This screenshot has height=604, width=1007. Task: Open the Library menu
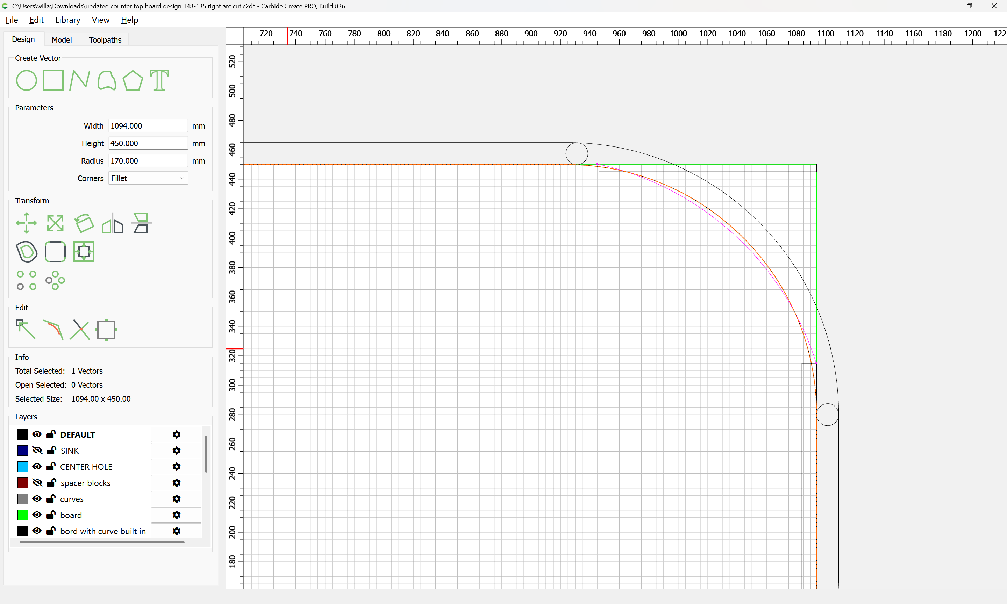(x=67, y=20)
